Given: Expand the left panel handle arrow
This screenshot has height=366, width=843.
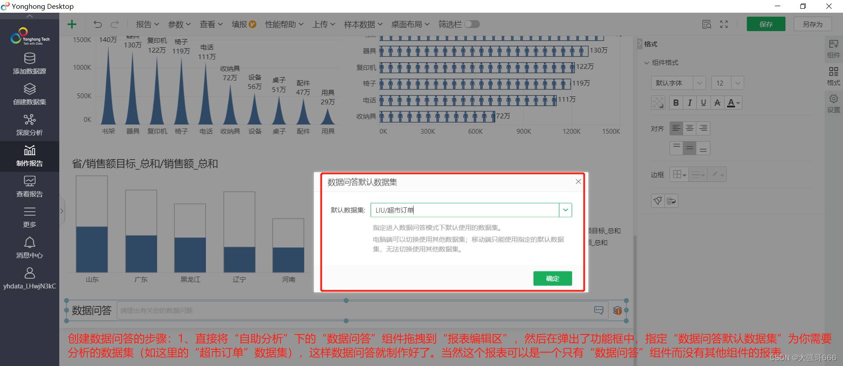Looking at the screenshot, I should point(62,211).
